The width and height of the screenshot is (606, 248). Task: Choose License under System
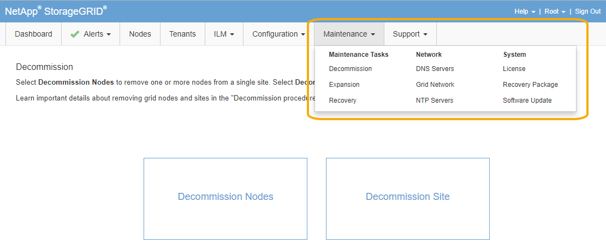tap(514, 69)
